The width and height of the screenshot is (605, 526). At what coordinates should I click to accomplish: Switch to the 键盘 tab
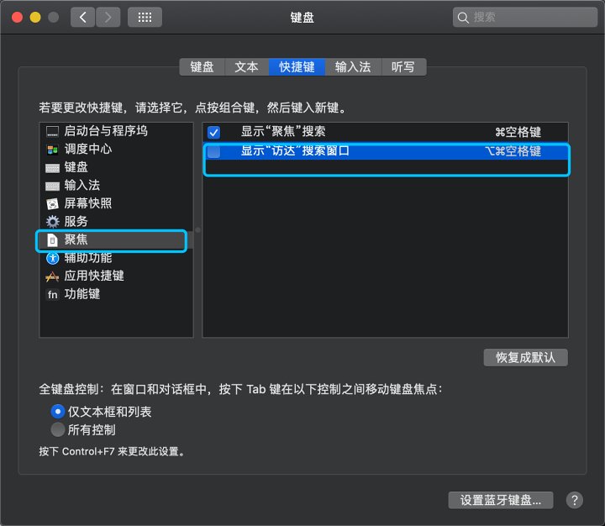tap(203, 66)
